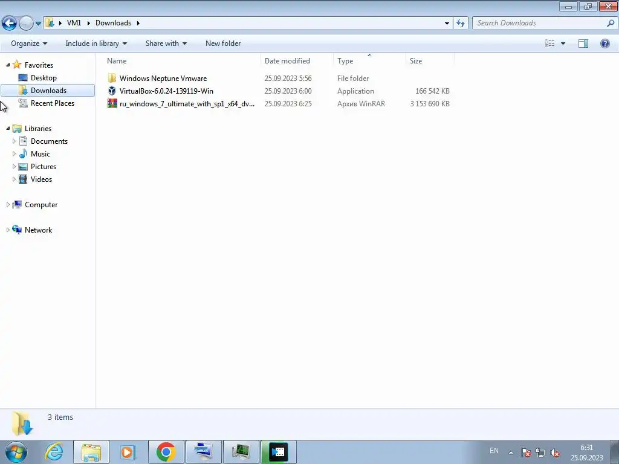Expand the Pictures library

coord(15,166)
